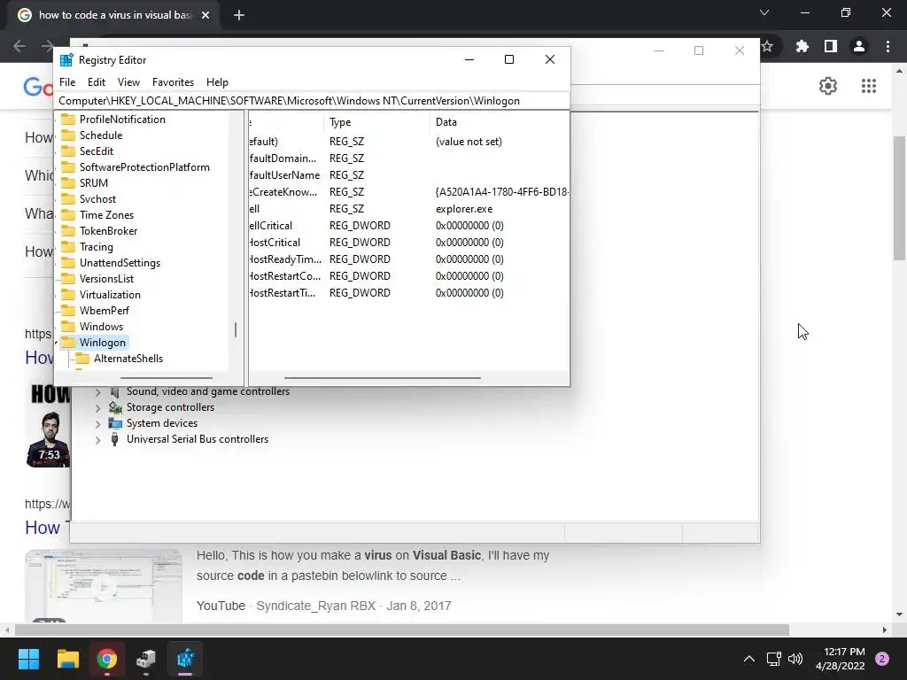The width and height of the screenshot is (907, 680).
Task: Open the Edit menu in Registry Editor
Action: (96, 82)
